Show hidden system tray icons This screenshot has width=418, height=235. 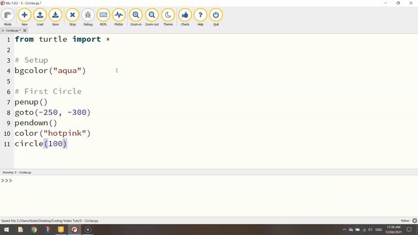pos(344,229)
